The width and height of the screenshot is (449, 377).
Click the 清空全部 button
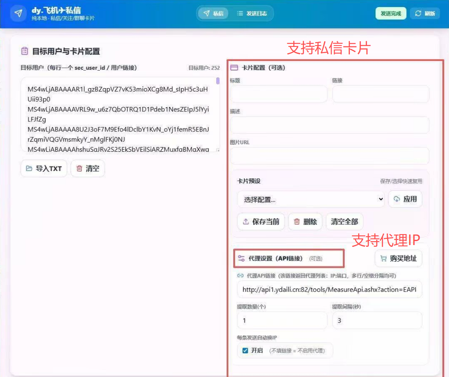[344, 222]
